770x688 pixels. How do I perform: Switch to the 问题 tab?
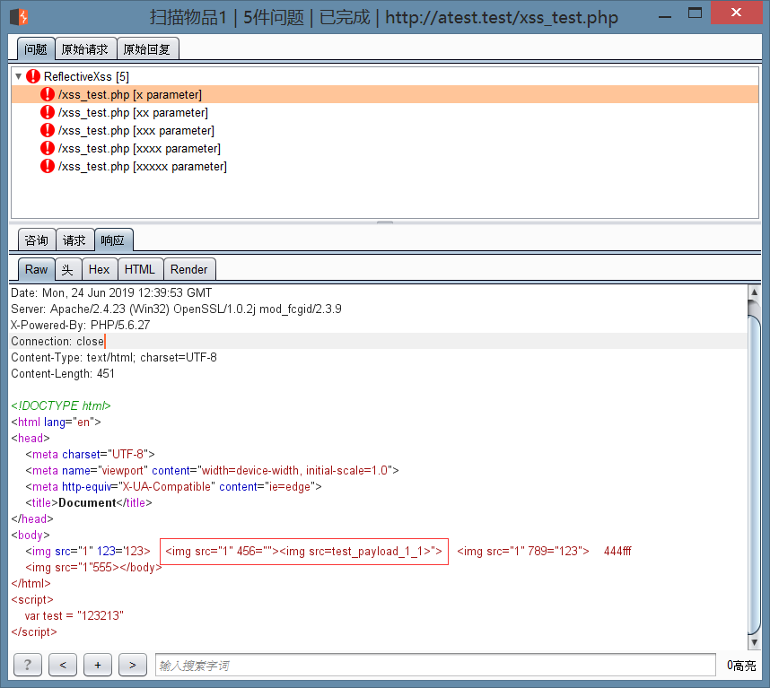36,49
